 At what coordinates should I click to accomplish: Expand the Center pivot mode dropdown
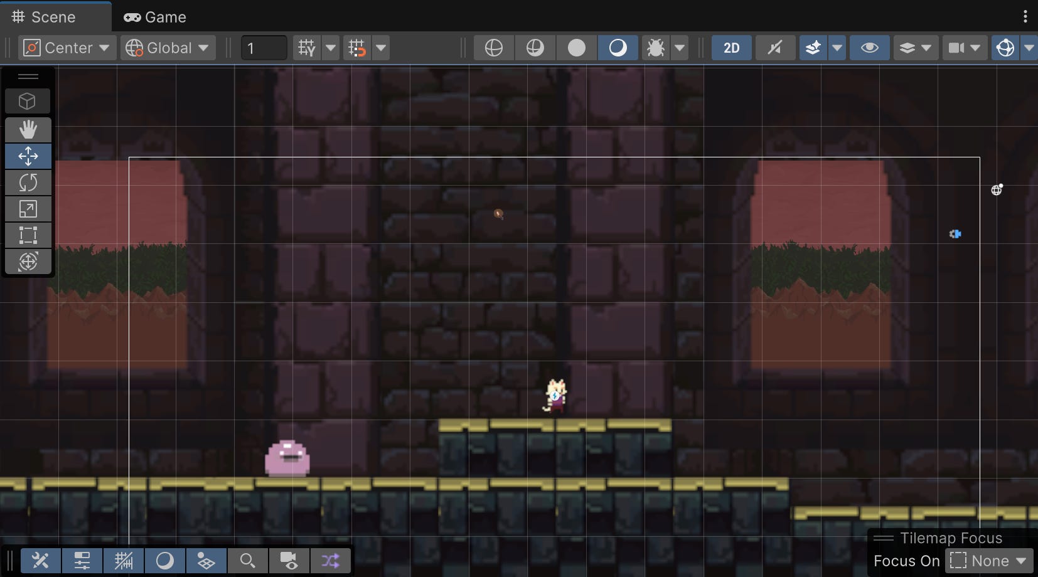(66, 48)
